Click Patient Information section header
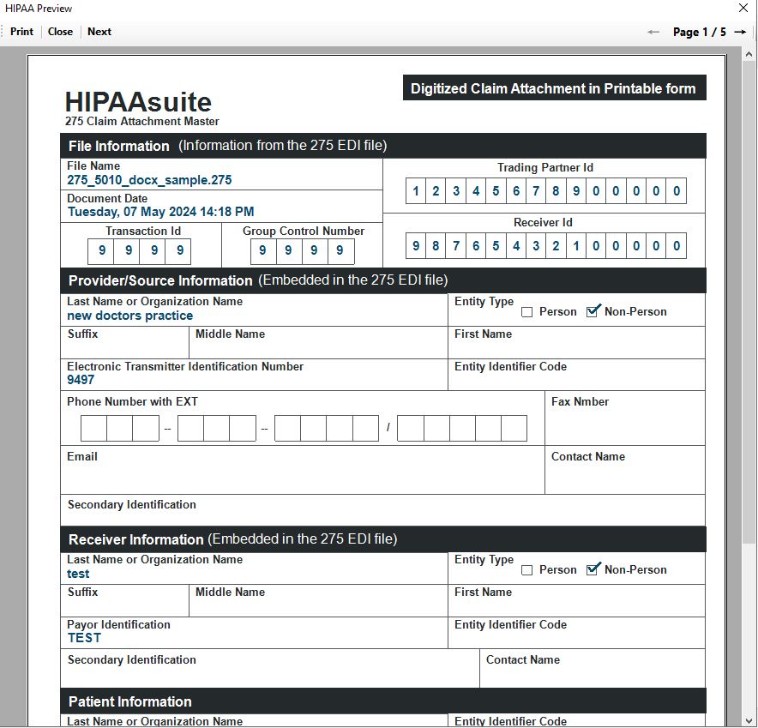 383,701
